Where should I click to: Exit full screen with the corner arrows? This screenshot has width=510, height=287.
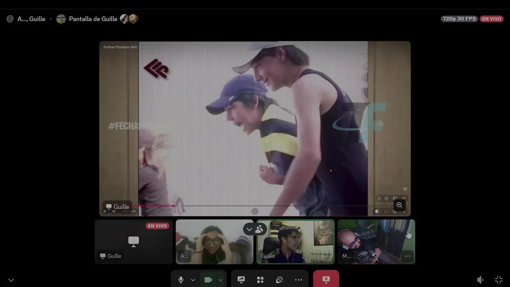coord(499,280)
